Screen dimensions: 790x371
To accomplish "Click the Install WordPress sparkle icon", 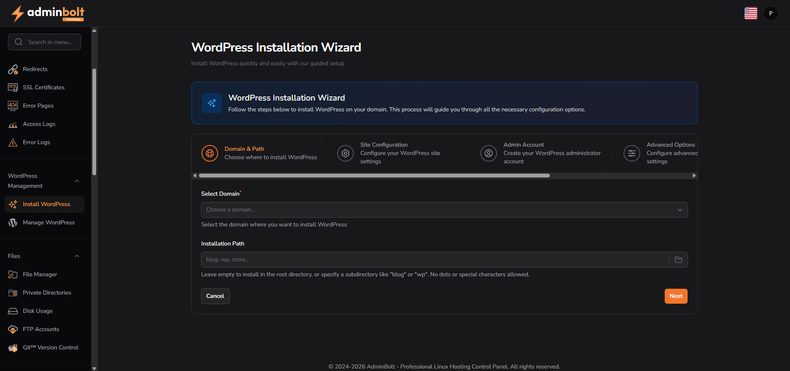I will (x=13, y=204).
